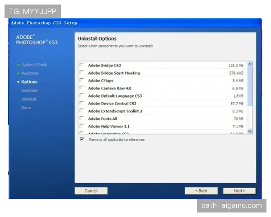Click the Adobe Camera Raw 4.0 label
Screen dimensions: 271x217
tap(110, 88)
